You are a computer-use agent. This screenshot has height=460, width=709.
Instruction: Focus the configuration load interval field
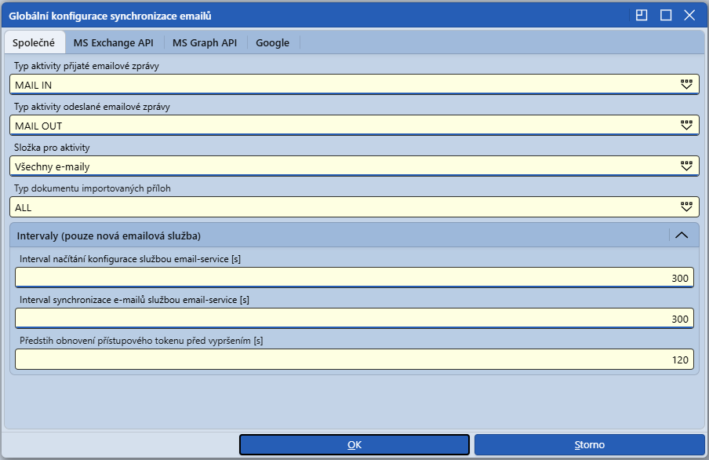tap(354, 278)
